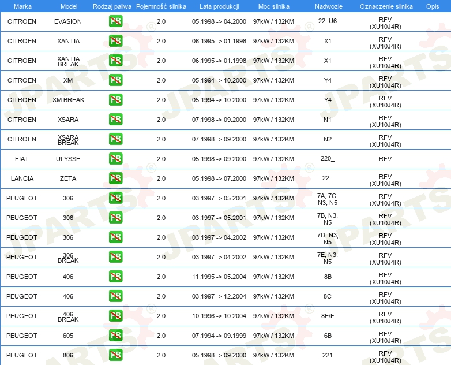This screenshot has height=365, width=451.
Task: Click the date range 03.1997 -> 12.2004
Action: [219, 296]
